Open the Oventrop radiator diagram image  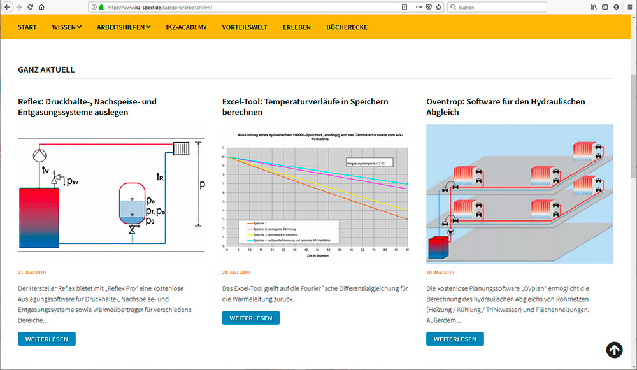520,194
